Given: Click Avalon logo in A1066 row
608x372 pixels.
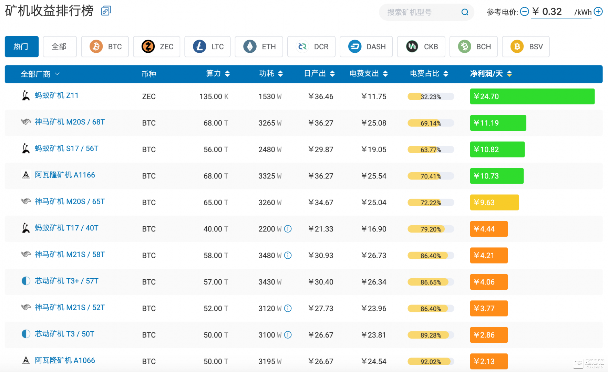Looking at the screenshot, I should pos(26,360).
